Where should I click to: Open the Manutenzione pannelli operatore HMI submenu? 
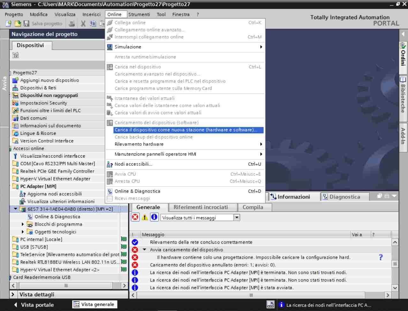tap(261, 154)
